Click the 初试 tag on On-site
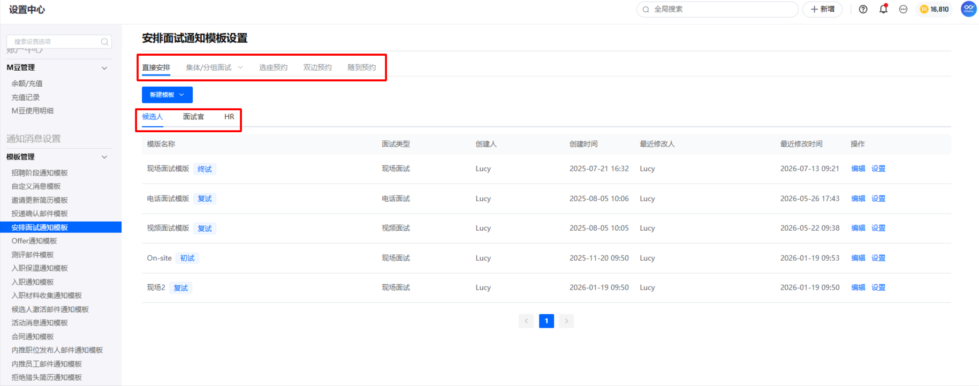This screenshot has height=386, width=979. coord(187,258)
